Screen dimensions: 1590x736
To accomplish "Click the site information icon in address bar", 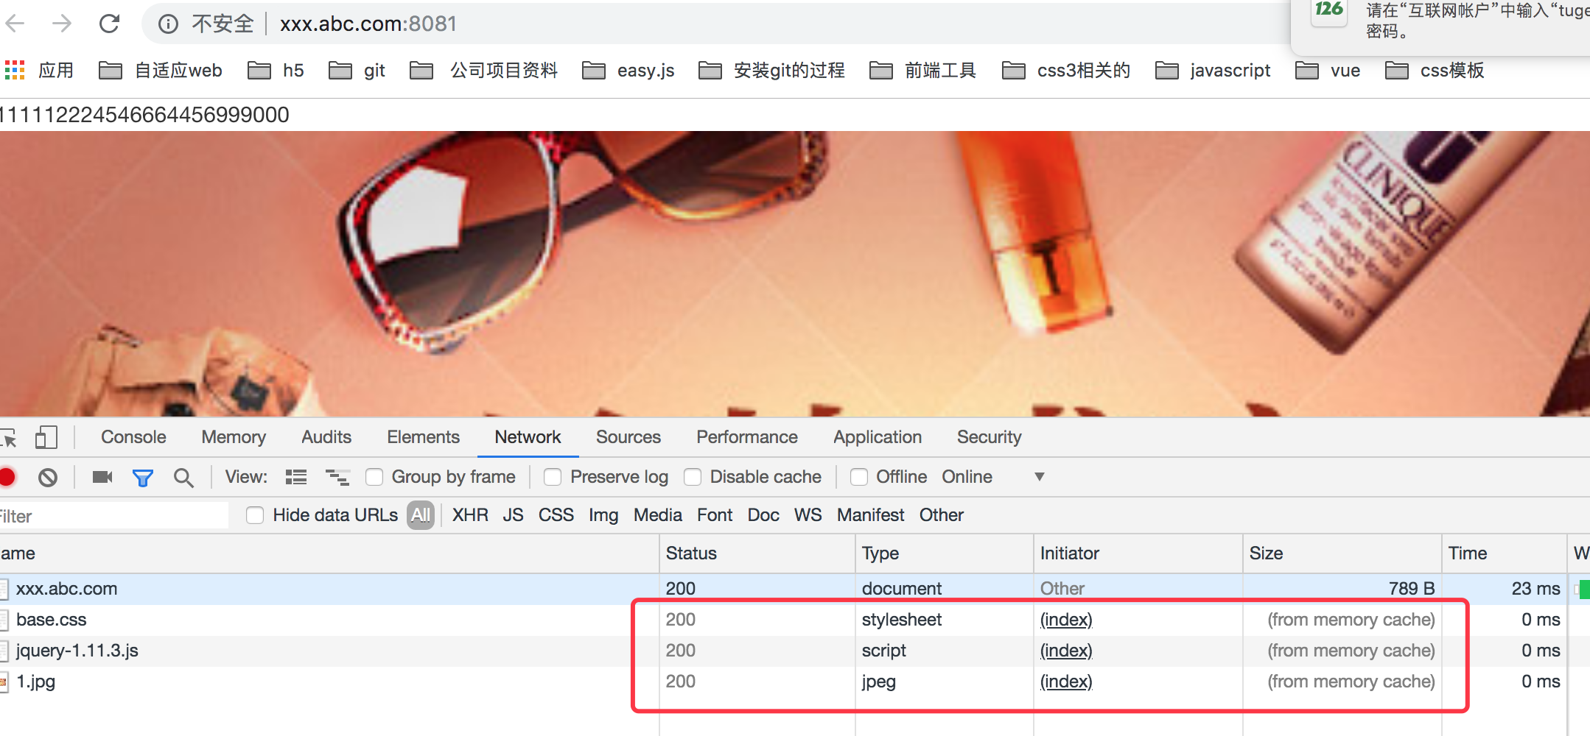I will point(168,24).
